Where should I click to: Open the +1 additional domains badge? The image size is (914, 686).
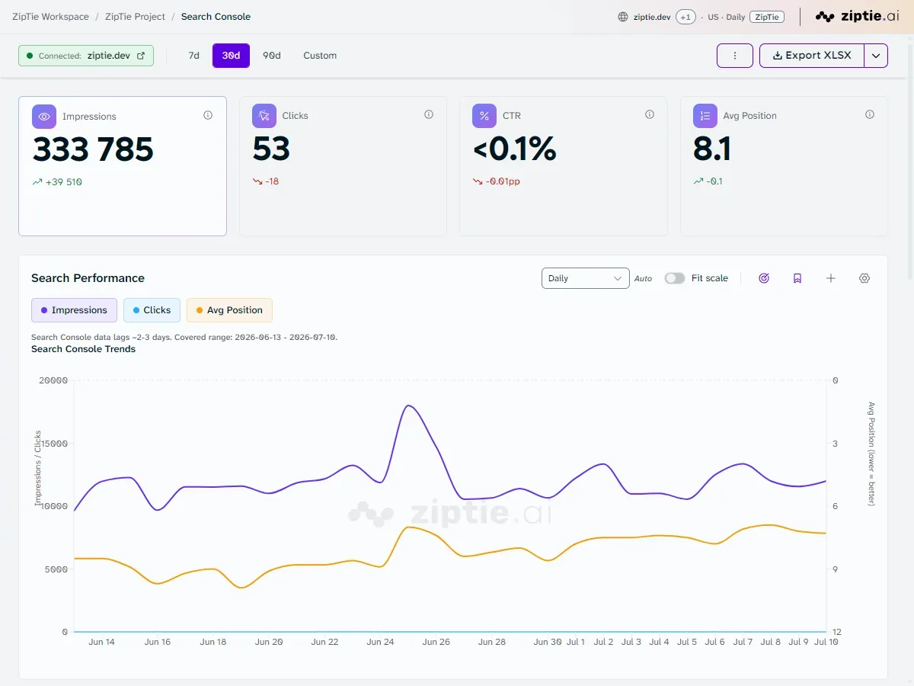(x=685, y=17)
